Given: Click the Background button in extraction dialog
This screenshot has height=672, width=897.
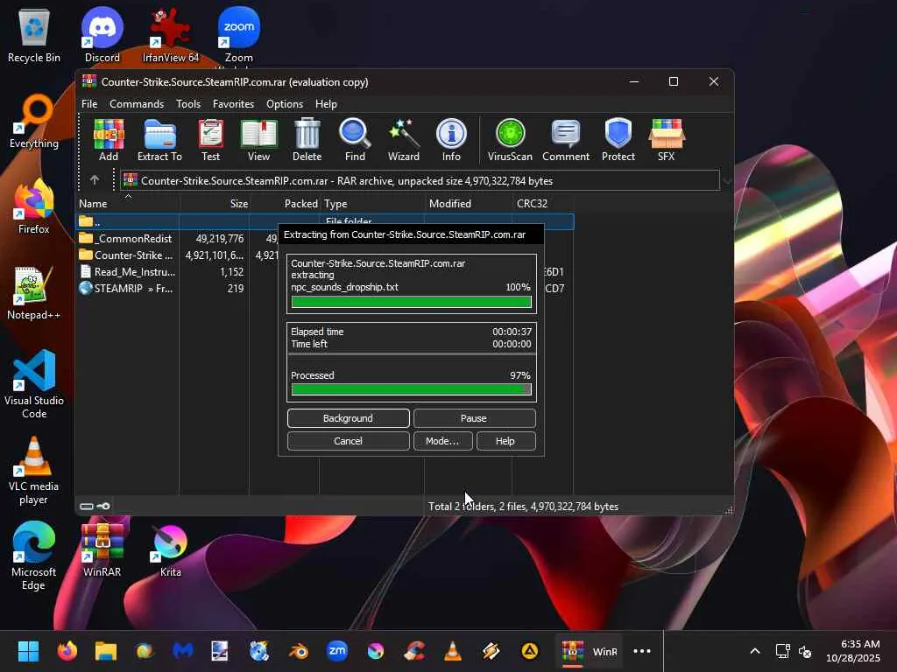Looking at the screenshot, I should 348,418.
